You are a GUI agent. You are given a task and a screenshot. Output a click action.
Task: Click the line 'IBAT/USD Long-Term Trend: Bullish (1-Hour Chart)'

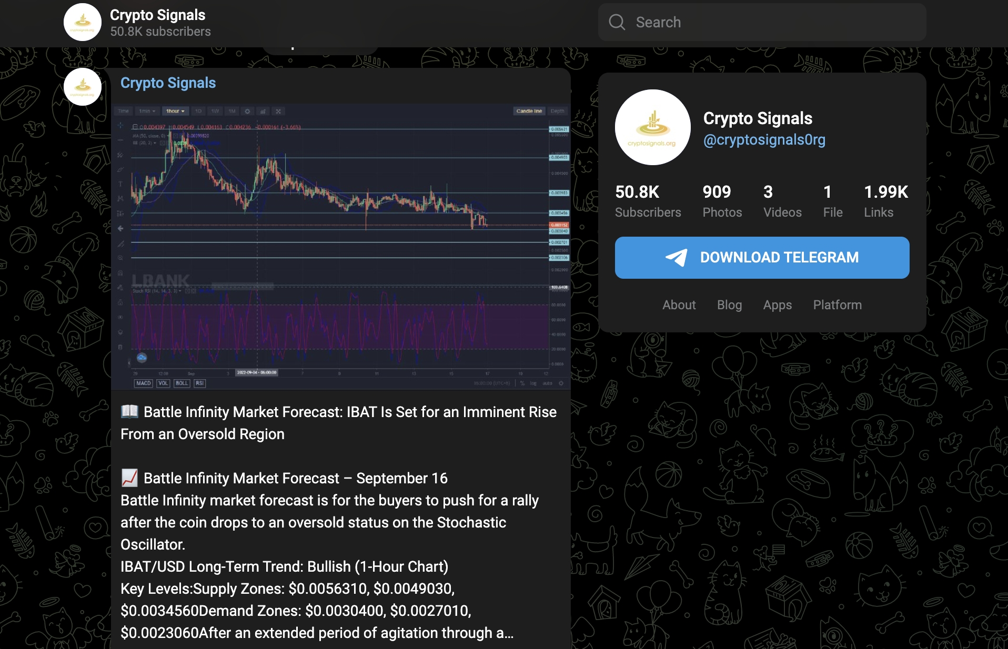point(284,567)
